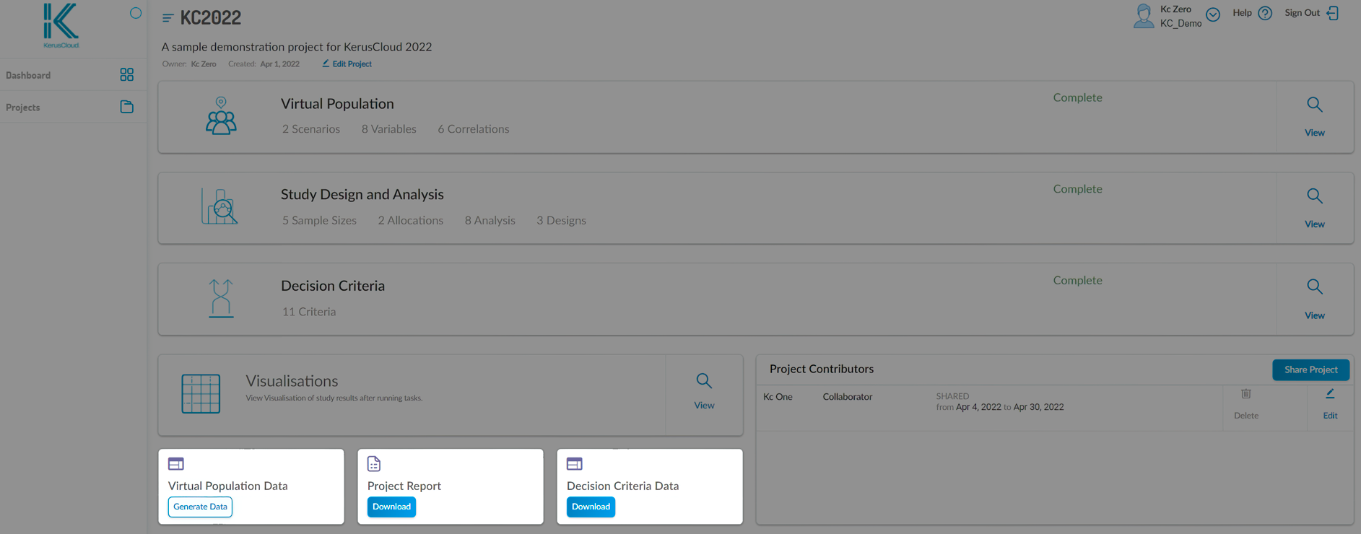1361x534 pixels.
Task: Click the Edit Project link
Action: click(x=347, y=64)
